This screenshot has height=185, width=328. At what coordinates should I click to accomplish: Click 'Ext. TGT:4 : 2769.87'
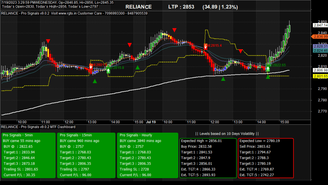257,169
